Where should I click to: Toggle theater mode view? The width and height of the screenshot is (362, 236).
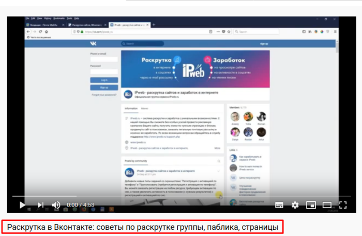pyautogui.click(x=327, y=205)
